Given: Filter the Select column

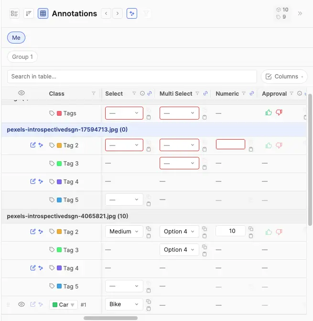Looking at the screenshot, I should coord(134,93).
